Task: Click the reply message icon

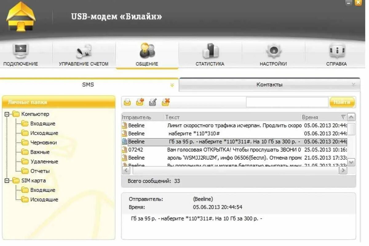Action: (x=140, y=102)
